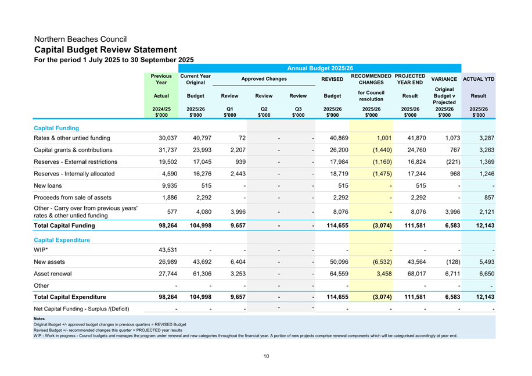Viewport: 532px width, 376px height.
Task: Click the Approved Changes column group header
Action: pyautogui.click(x=264, y=78)
